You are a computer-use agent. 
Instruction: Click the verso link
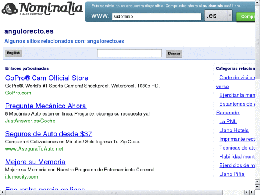222,87
